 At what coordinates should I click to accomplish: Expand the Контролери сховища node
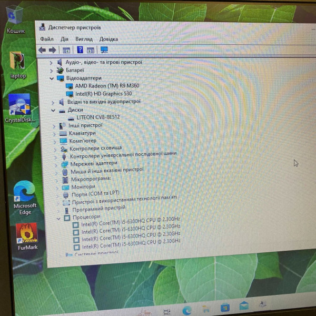coord(55,150)
